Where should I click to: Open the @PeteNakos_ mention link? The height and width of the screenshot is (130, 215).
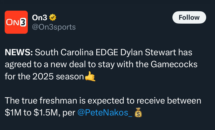[105, 113]
